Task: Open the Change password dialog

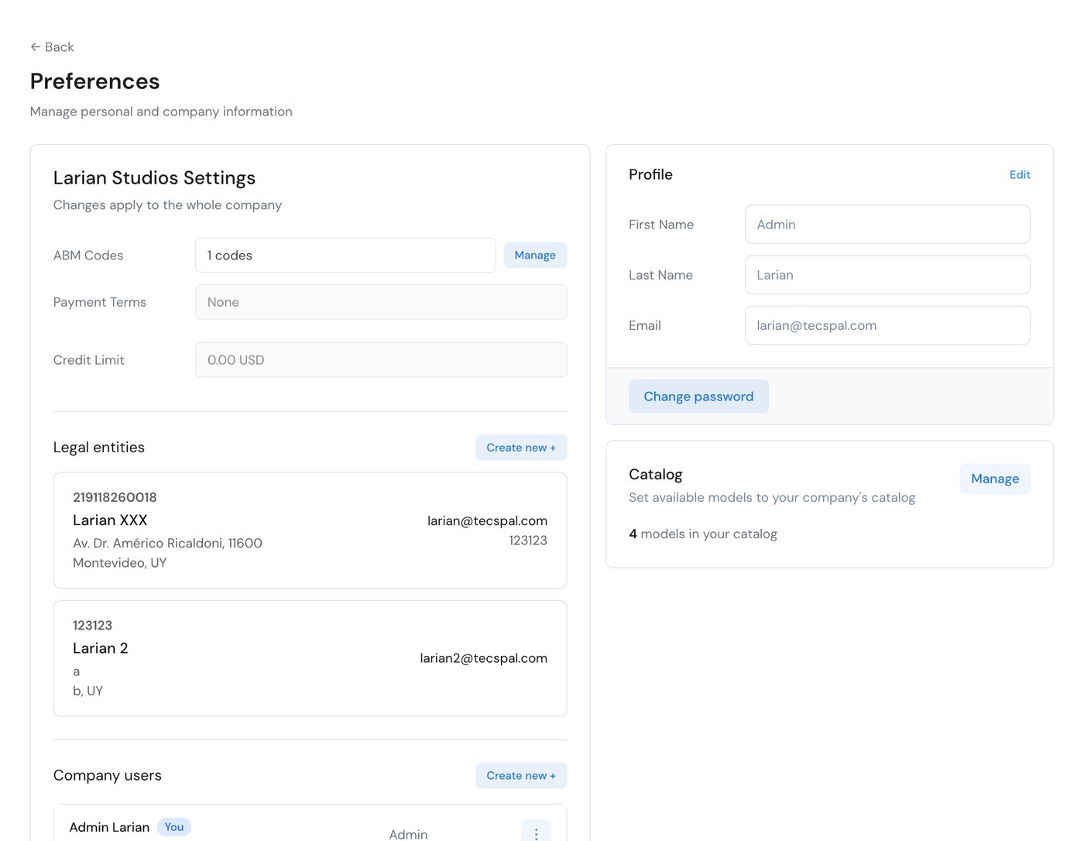Action: pos(698,396)
